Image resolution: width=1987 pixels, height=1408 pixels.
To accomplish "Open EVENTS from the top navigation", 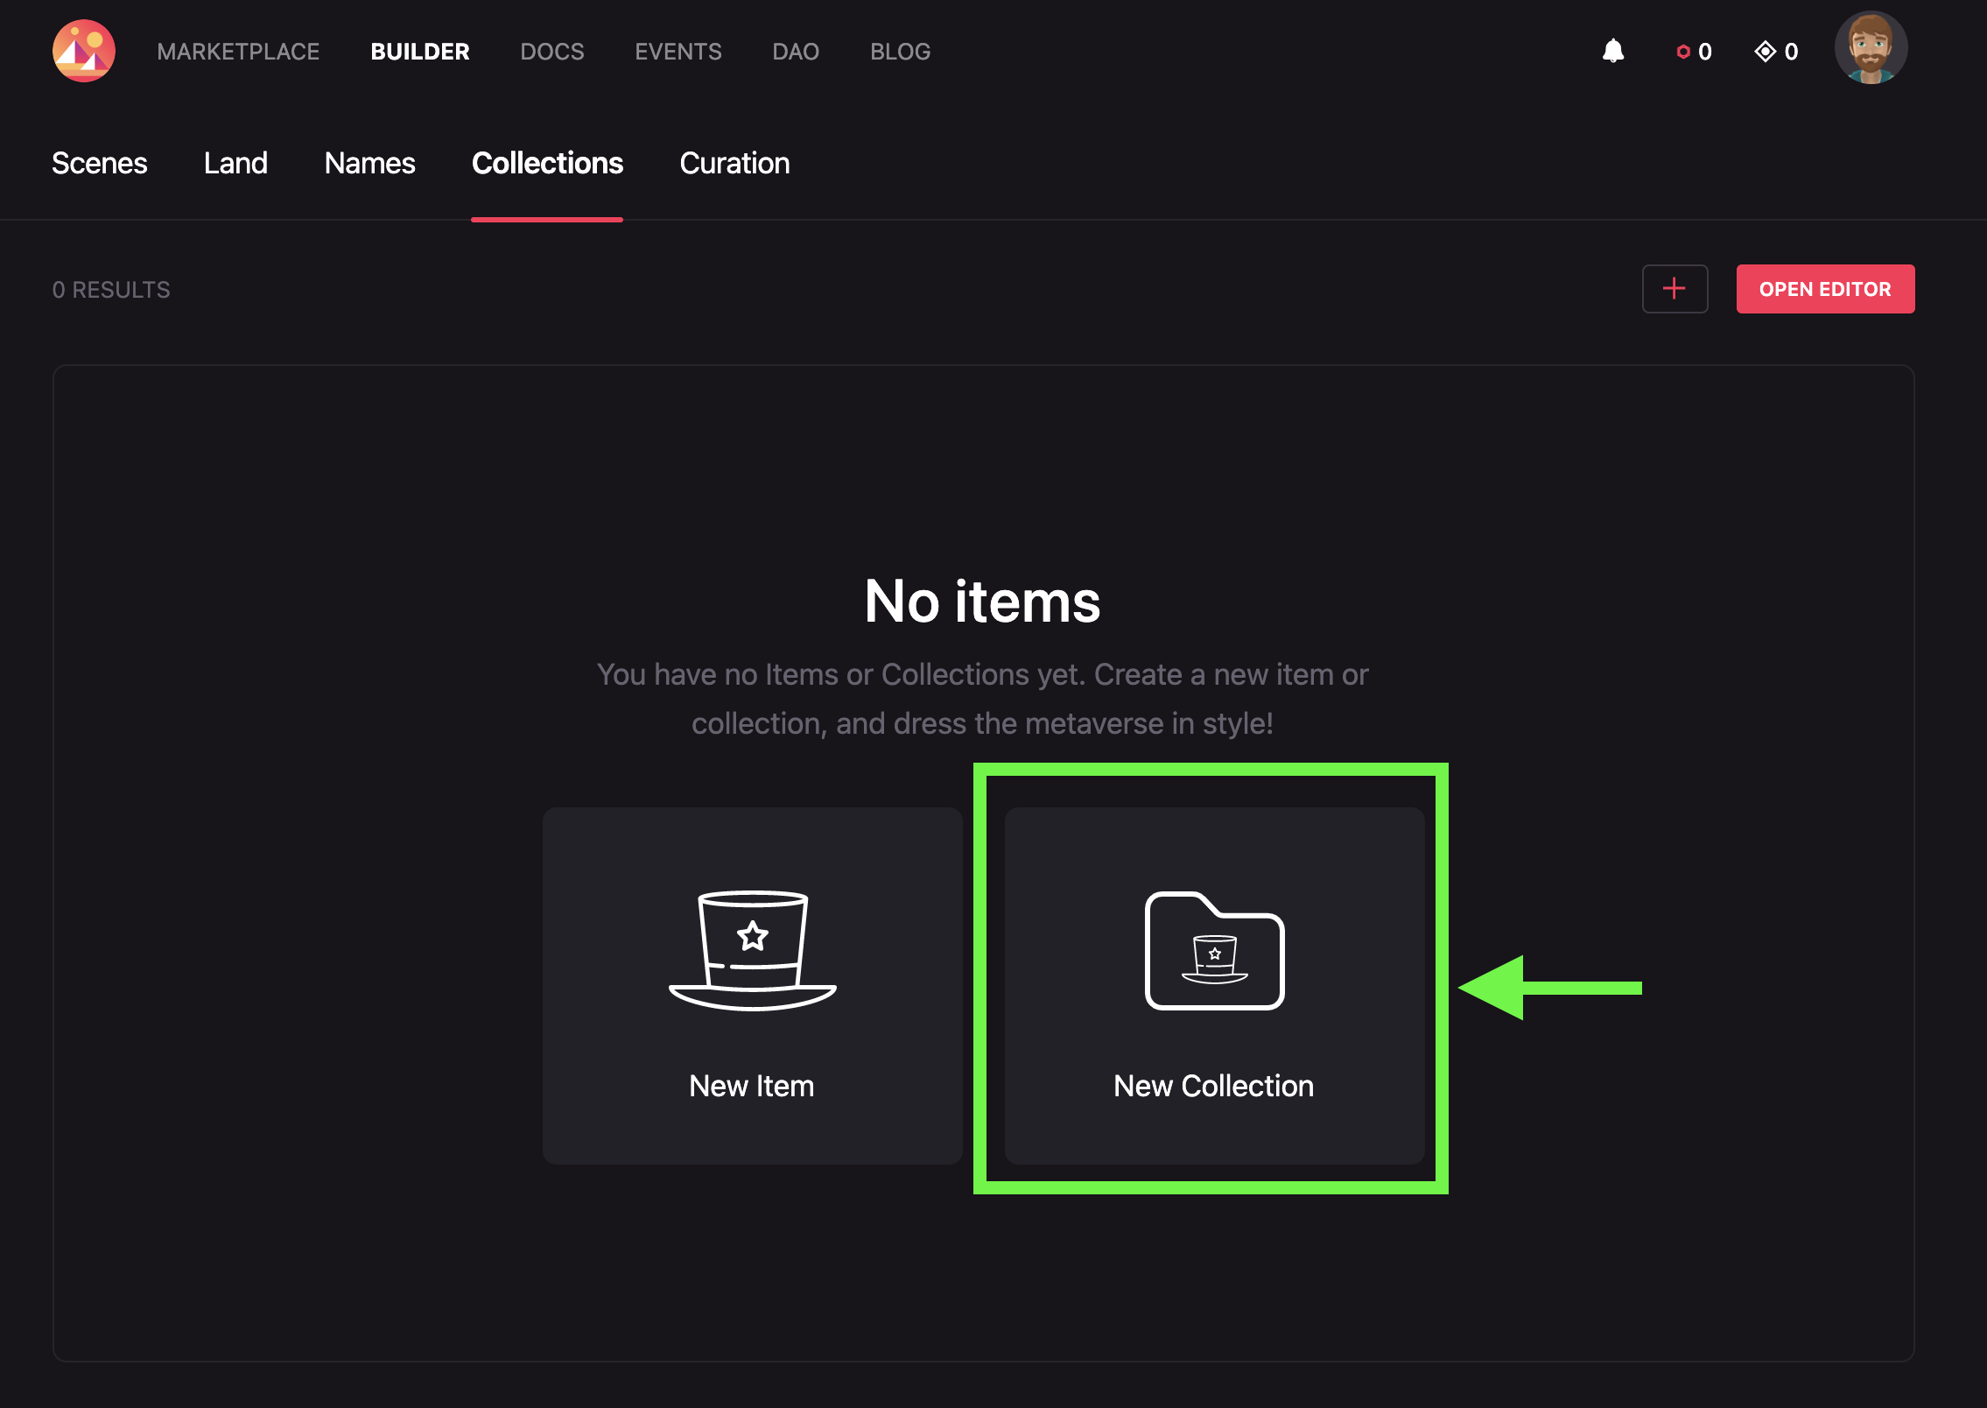I will click(x=678, y=52).
